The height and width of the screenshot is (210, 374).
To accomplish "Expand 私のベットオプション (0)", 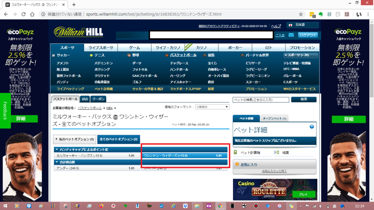I will coord(75,139).
